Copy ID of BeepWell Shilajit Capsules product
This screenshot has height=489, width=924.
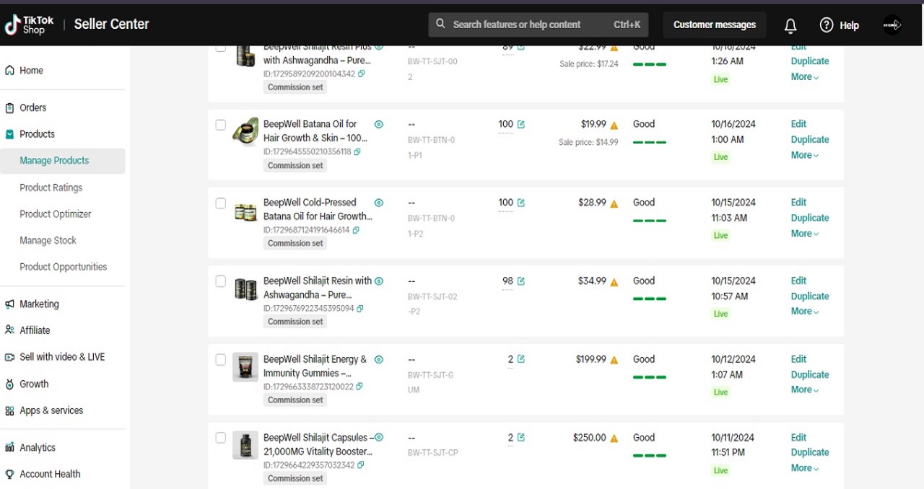pos(360,465)
